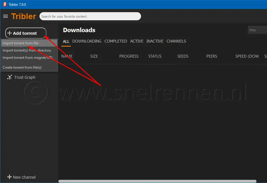
Task: Choose Import torrent from file
Action: coord(29,43)
